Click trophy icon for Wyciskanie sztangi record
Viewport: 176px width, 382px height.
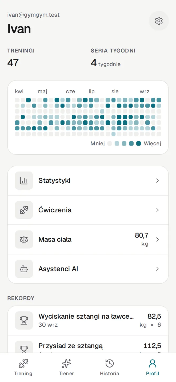tap(24, 320)
